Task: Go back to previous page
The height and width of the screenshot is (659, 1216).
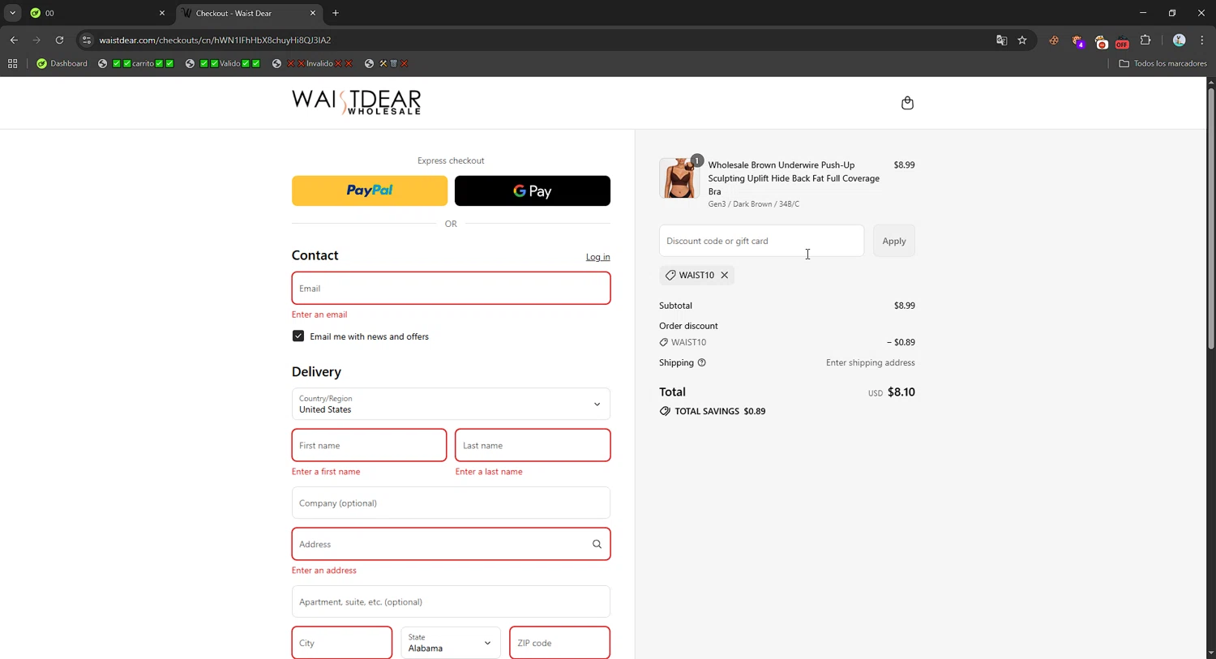Action: click(x=14, y=41)
